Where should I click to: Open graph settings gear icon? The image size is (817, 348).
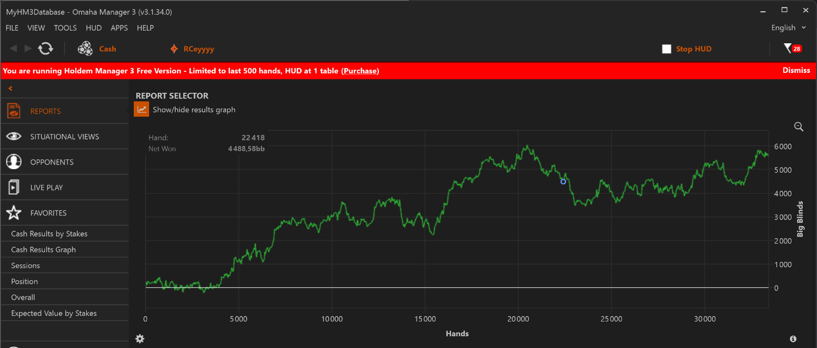point(140,339)
